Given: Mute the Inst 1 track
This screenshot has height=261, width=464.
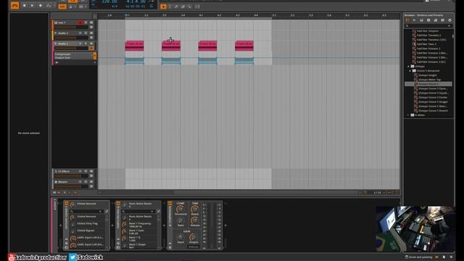Looking at the screenshot, I should [91, 22].
